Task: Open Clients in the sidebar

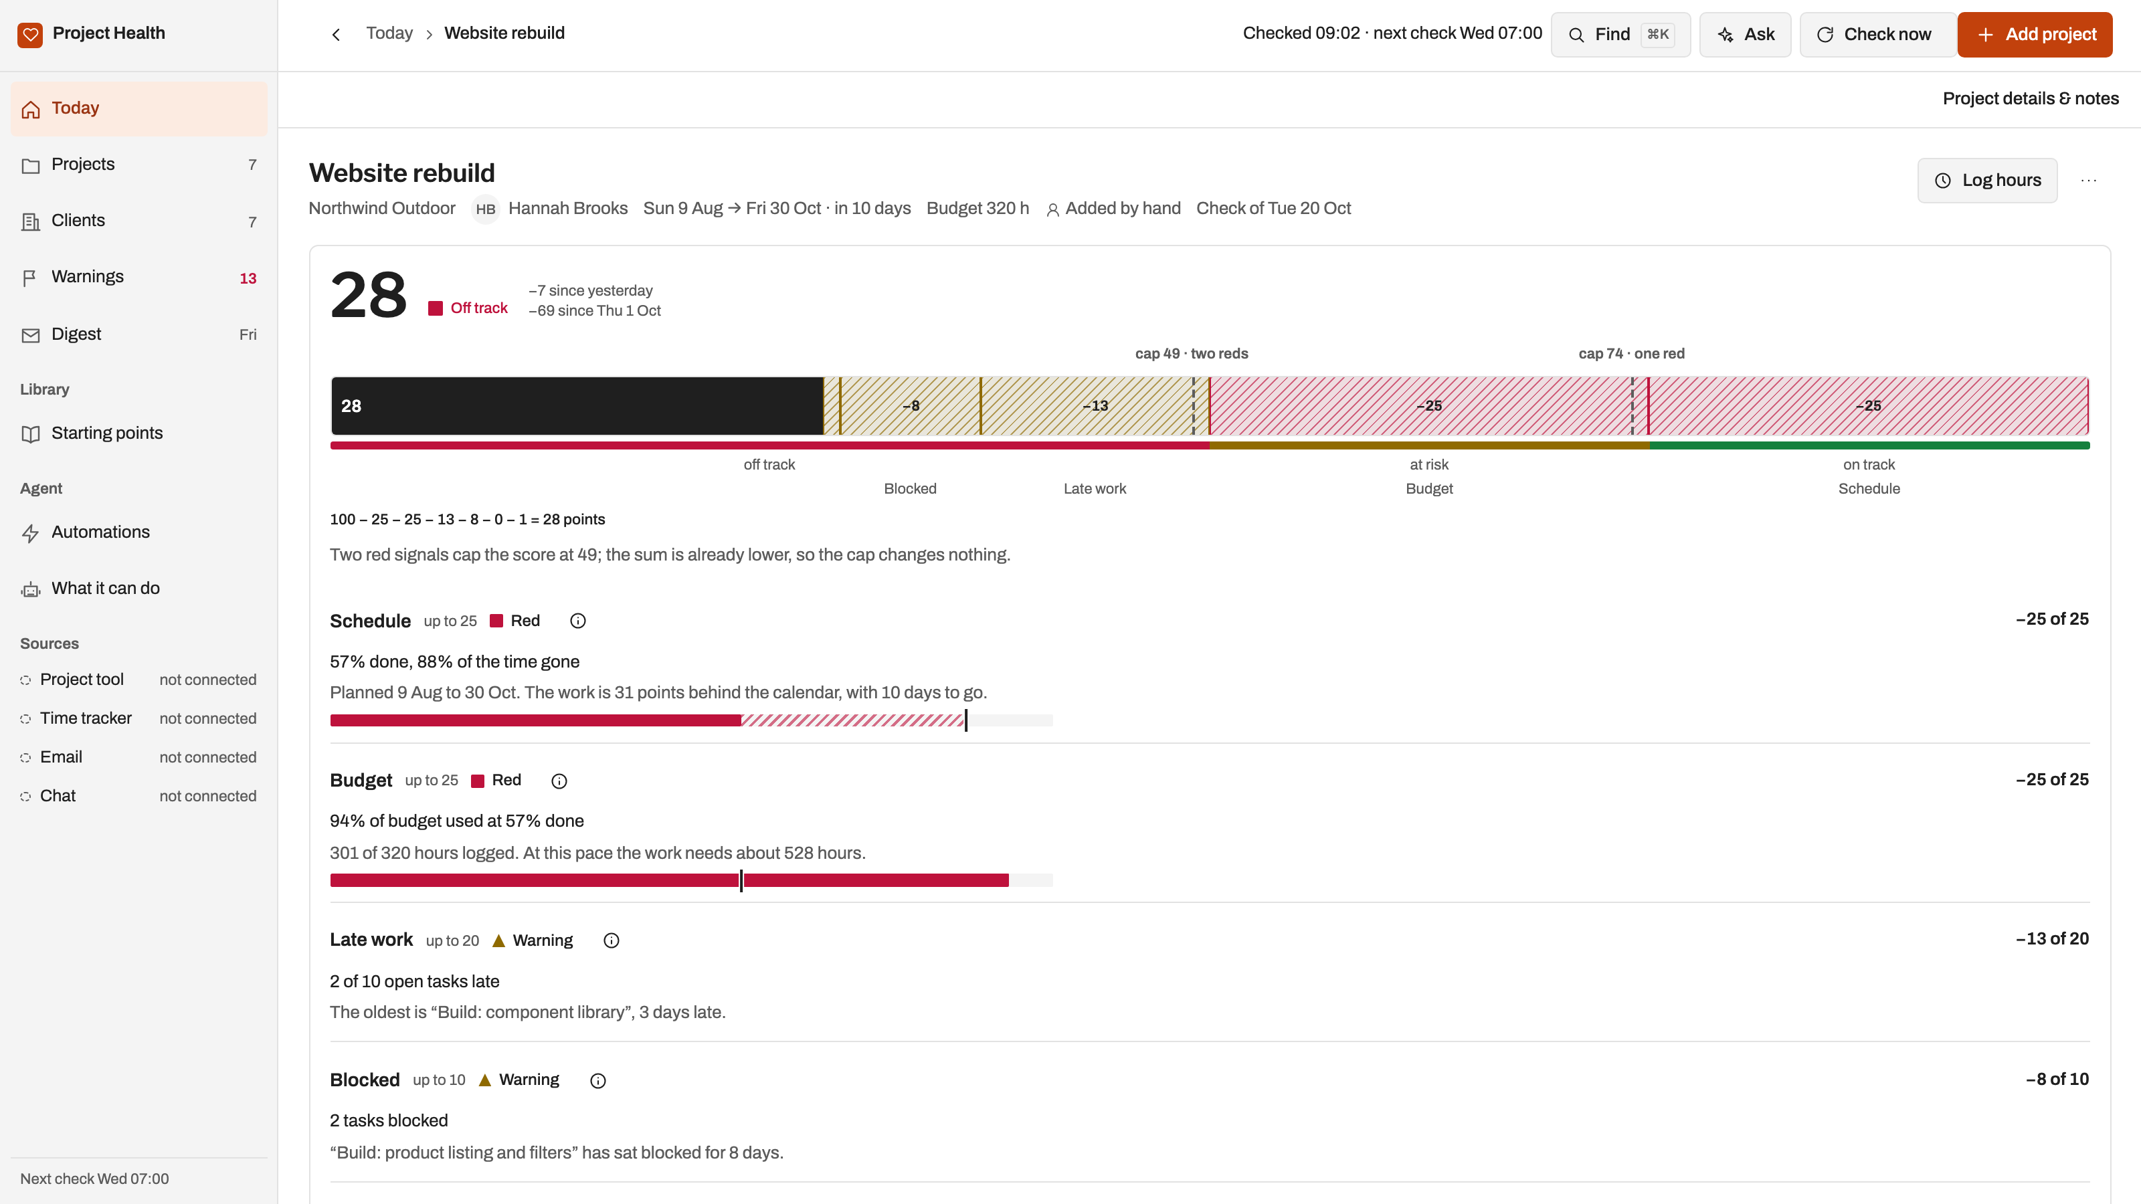Action: pos(138,221)
